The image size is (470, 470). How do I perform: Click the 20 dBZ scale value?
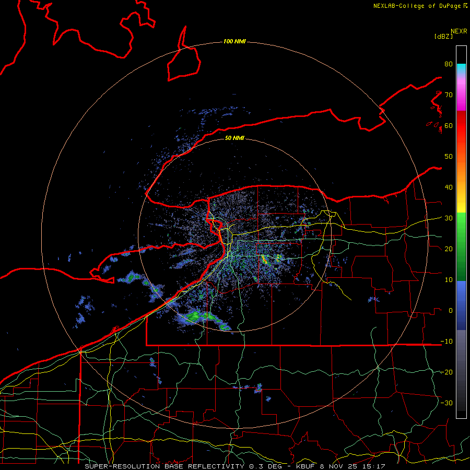[x=449, y=249]
